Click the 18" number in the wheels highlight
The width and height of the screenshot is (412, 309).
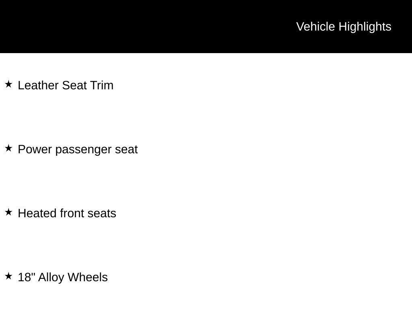pyautogui.click(x=27, y=277)
